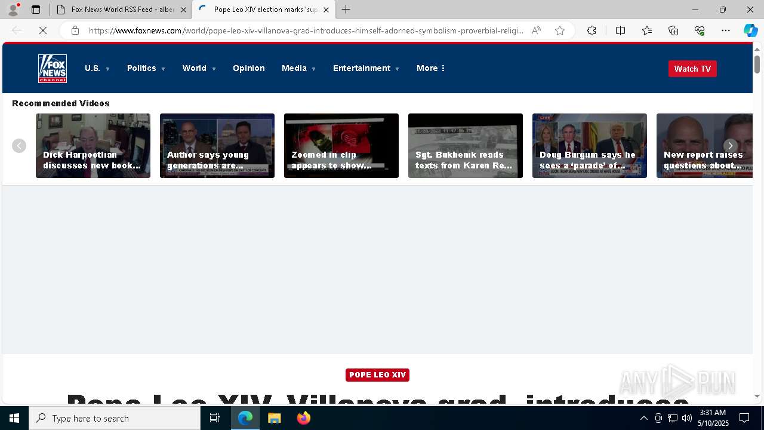
Task: Click the taskbar search box
Action: 115,418
